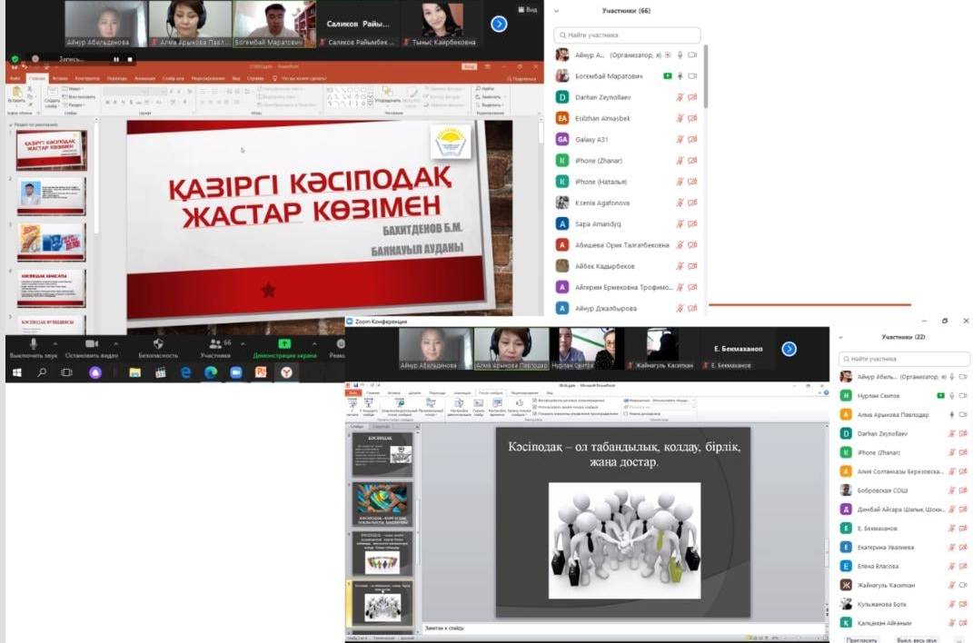973x643 pixels.
Task: Switch to Вставка tab in top PowerPoint
Action: click(x=60, y=78)
